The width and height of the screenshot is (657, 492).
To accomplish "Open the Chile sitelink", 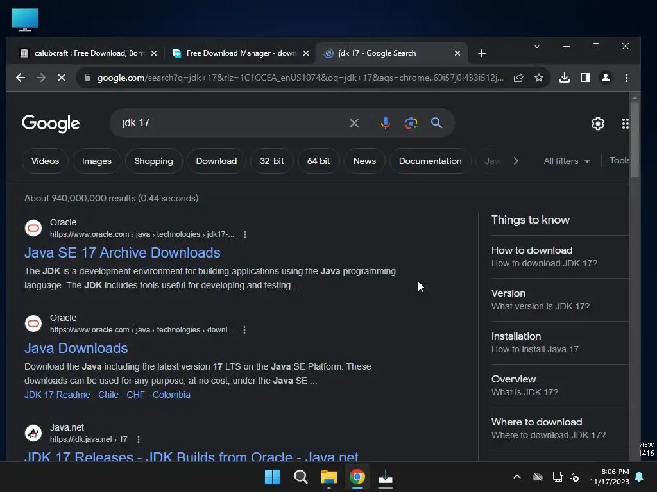I will click(x=108, y=395).
